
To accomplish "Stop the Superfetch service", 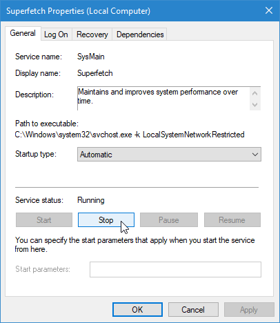I will pyautogui.click(x=106, y=220).
